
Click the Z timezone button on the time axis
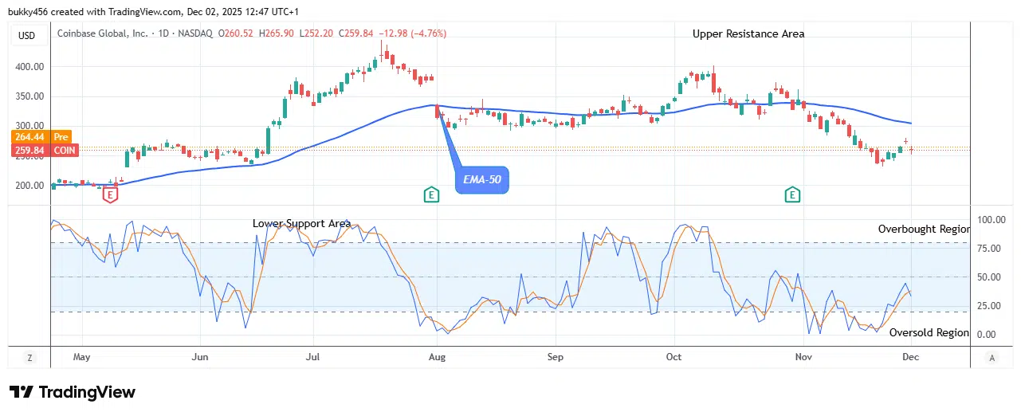(x=29, y=357)
